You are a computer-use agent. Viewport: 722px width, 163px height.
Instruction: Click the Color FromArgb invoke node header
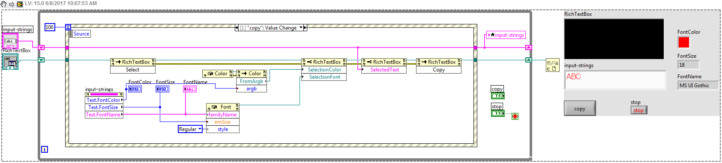(x=252, y=74)
